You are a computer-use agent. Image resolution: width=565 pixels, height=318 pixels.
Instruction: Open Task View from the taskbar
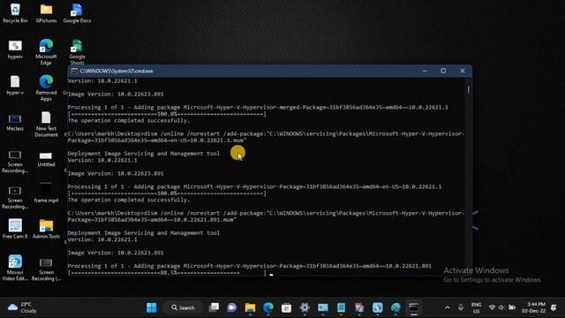[214, 307]
